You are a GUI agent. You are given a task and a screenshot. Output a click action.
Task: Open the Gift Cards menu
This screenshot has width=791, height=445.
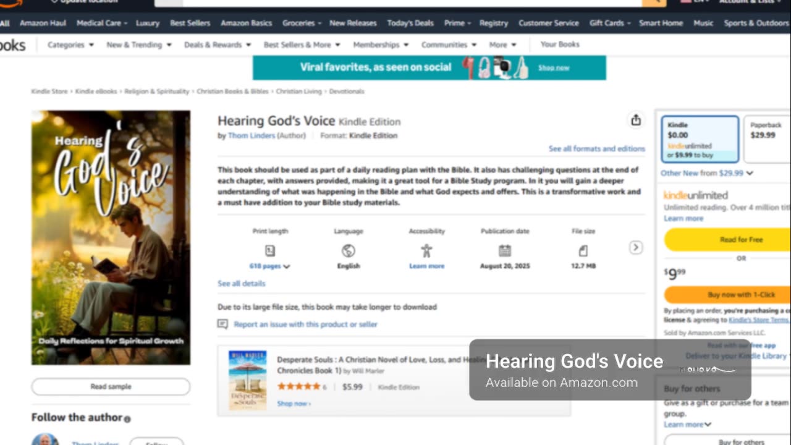click(610, 23)
